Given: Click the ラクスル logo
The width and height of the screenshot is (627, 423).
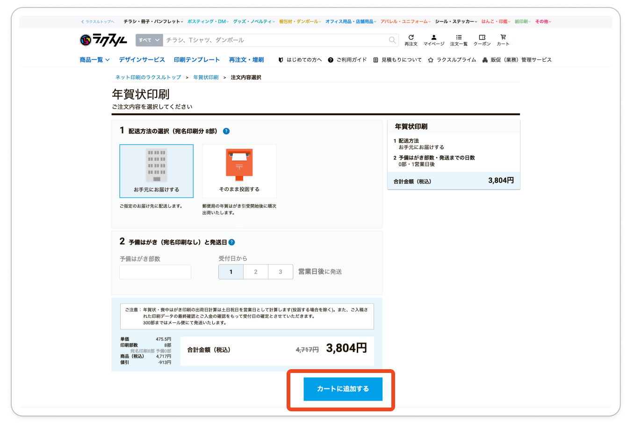Looking at the screenshot, I should pos(103,40).
